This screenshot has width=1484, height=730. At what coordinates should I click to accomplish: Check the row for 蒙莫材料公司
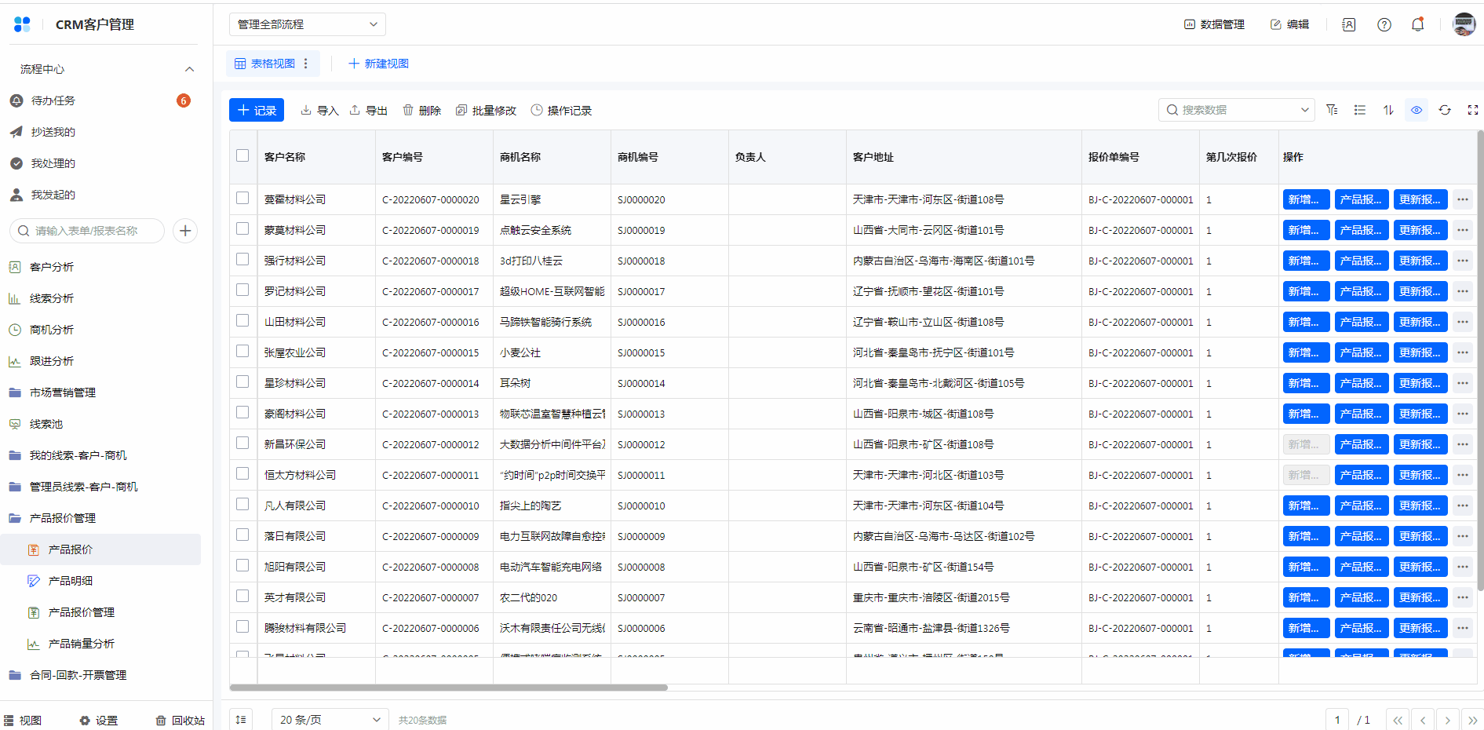pos(242,229)
